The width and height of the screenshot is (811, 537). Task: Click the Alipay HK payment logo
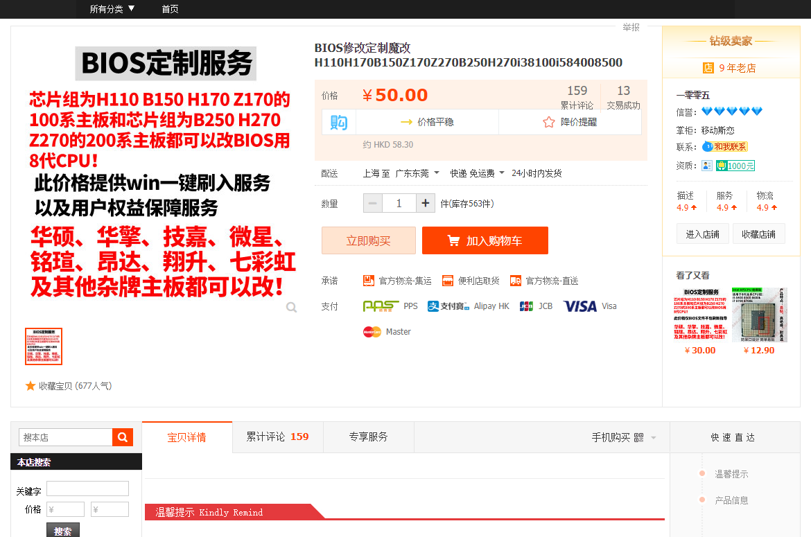click(x=448, y=306)
